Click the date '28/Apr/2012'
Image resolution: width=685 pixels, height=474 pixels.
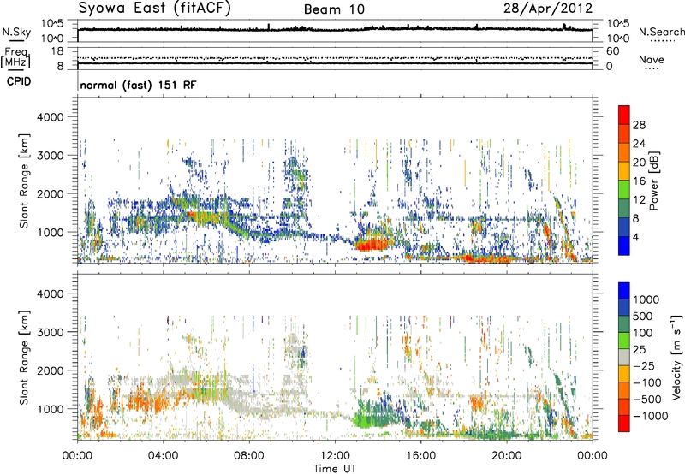coord(548,9)
